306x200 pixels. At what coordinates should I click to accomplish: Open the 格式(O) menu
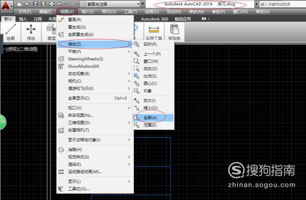[x=109, y=12]
